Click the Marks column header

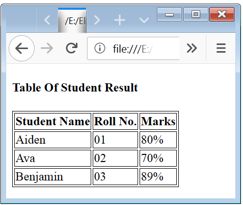(158, 121)
